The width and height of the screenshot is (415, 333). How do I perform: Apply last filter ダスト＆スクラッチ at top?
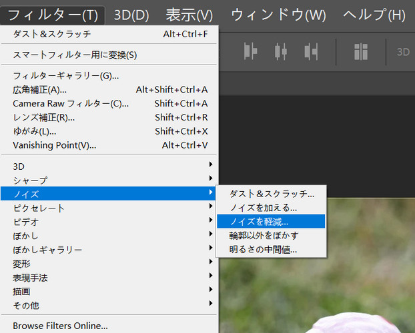click(x=109, y=34)
